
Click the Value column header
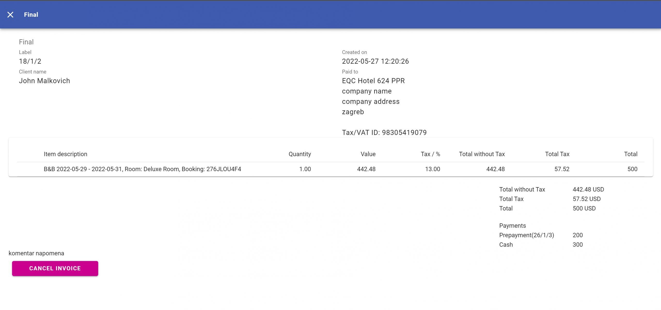[x=368, y=154]
